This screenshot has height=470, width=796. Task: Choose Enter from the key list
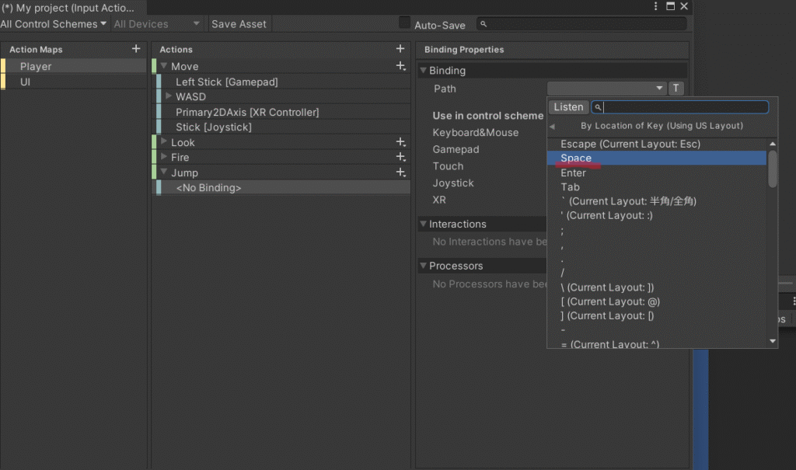click(573, 172)
